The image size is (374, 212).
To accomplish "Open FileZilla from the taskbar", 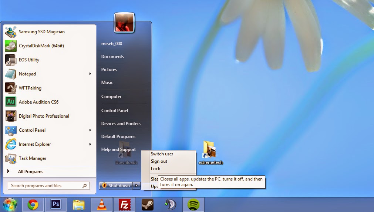I will tap(125, 205).
